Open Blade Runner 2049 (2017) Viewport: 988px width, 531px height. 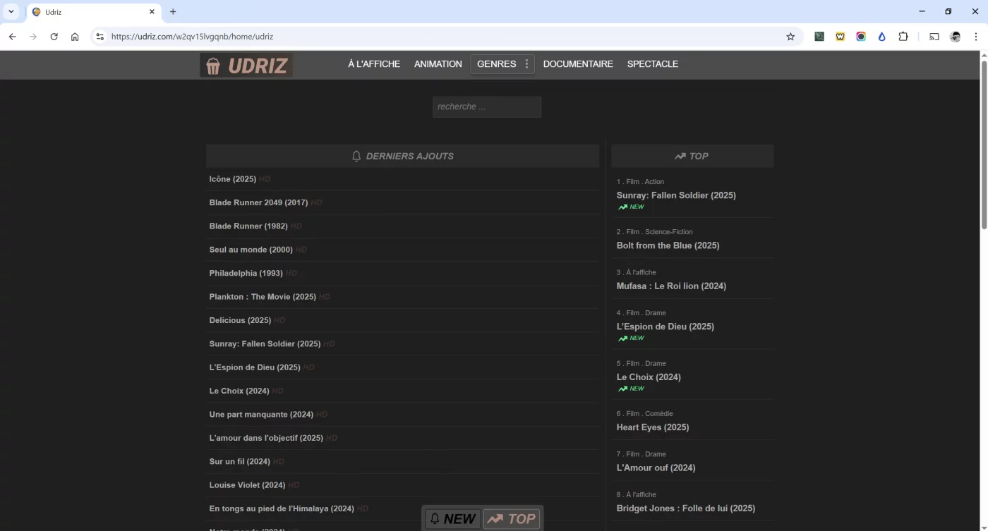tap(258, 202)
